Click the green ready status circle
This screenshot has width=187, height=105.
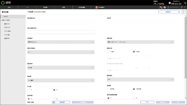3,3
